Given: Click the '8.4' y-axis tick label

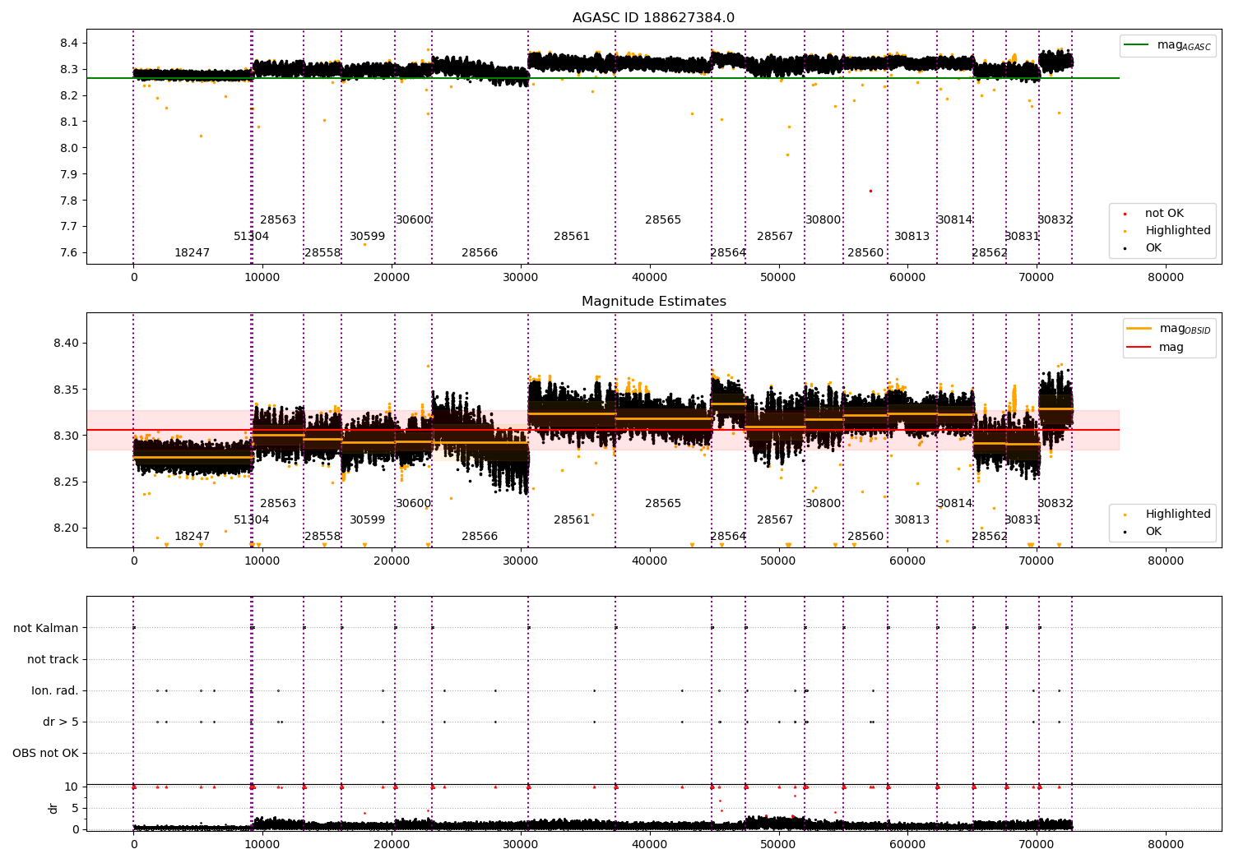Looking at the screenshot, I should pyautogui.click(x=69, y=44).
